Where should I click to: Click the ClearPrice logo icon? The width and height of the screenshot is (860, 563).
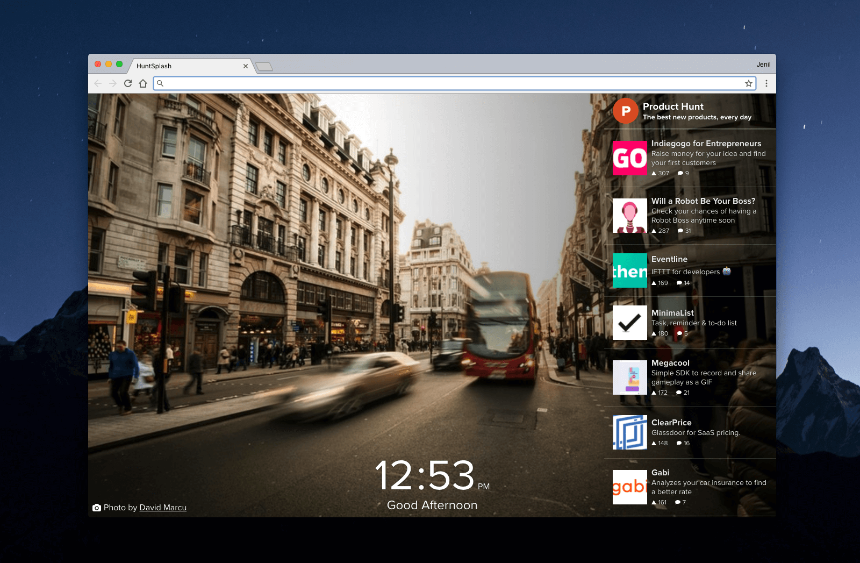point(630,432)
